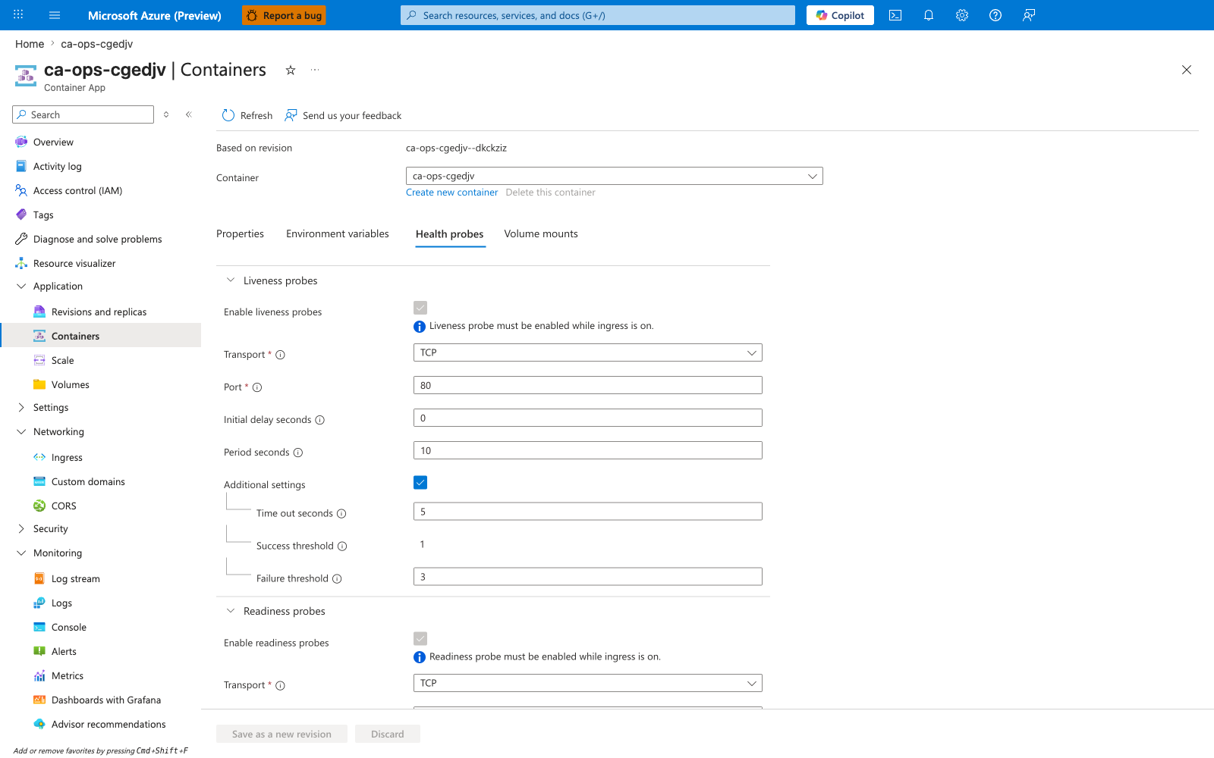Open the Container selection dropdown

(615, 176)
